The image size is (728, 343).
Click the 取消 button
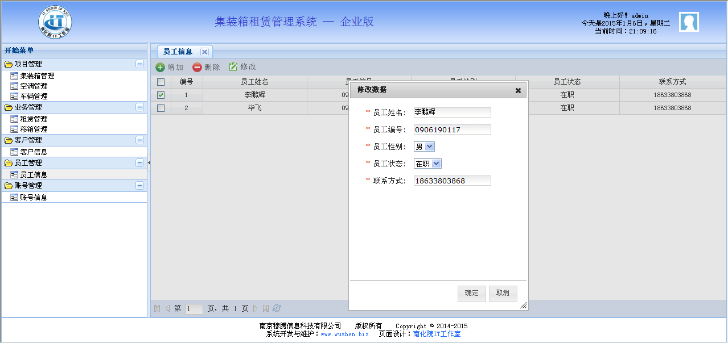tap(503, 293)
